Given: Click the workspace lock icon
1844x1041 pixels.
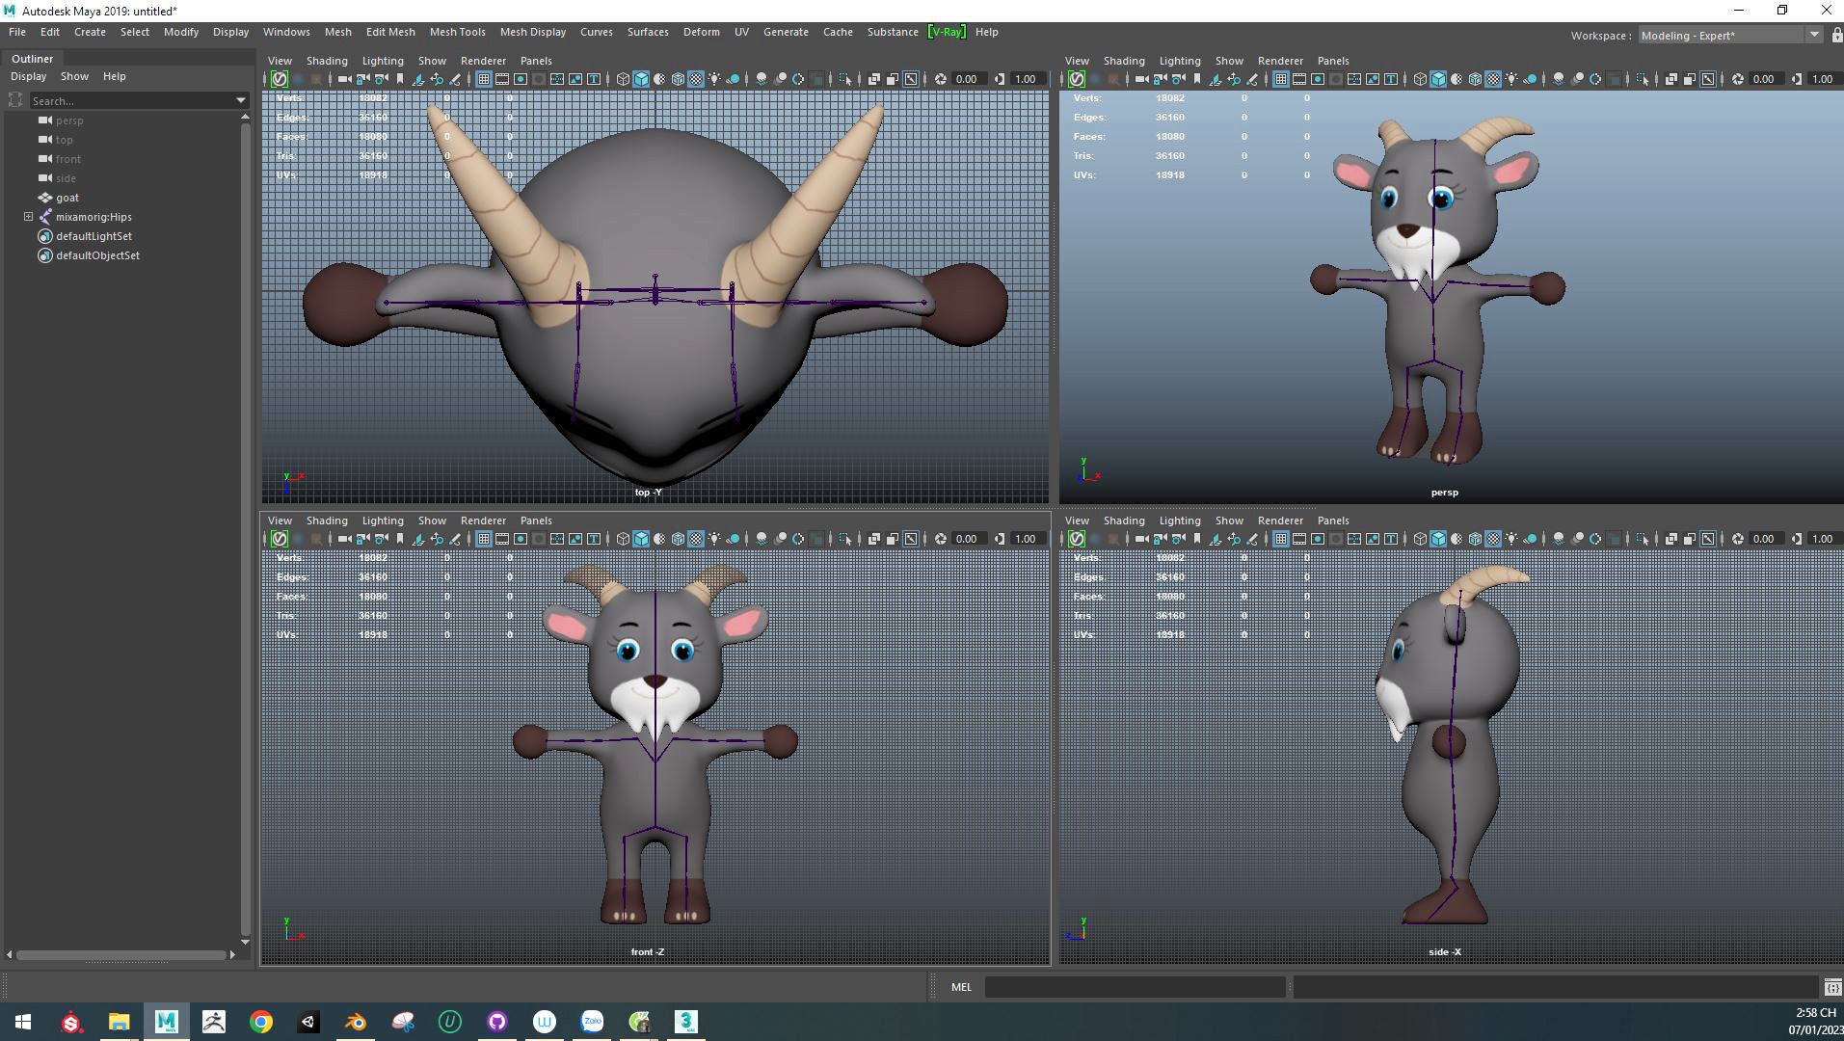Looking at the screenshot, I should pyautogui.click(x=1837, y=35).
